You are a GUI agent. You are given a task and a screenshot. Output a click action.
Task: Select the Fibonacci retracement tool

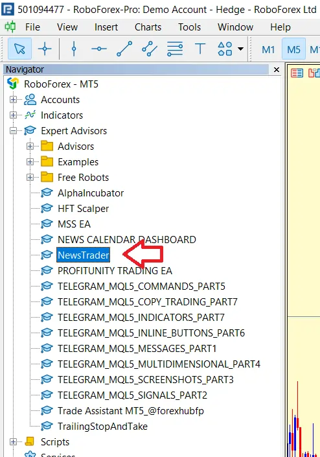pos(175,49)
